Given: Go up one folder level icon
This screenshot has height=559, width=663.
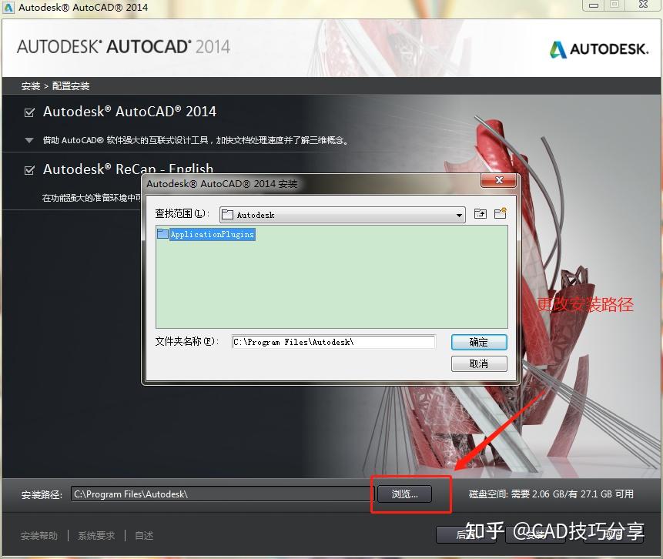Looking at the screenshot, I should (481, 213).
